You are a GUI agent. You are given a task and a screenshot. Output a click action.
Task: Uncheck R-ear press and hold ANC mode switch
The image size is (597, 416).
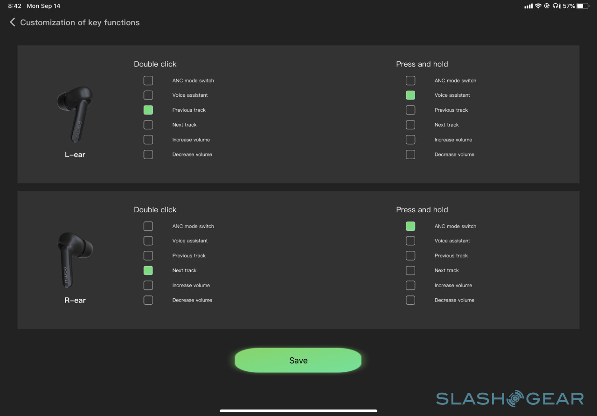pyautogui.click(x=410, y=226)
